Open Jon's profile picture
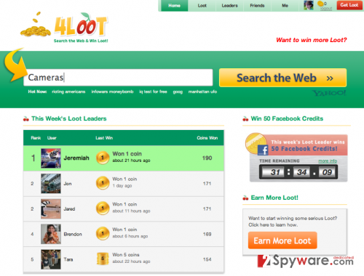The width and height of the screenshot is (364, 276). pos(51,184)
